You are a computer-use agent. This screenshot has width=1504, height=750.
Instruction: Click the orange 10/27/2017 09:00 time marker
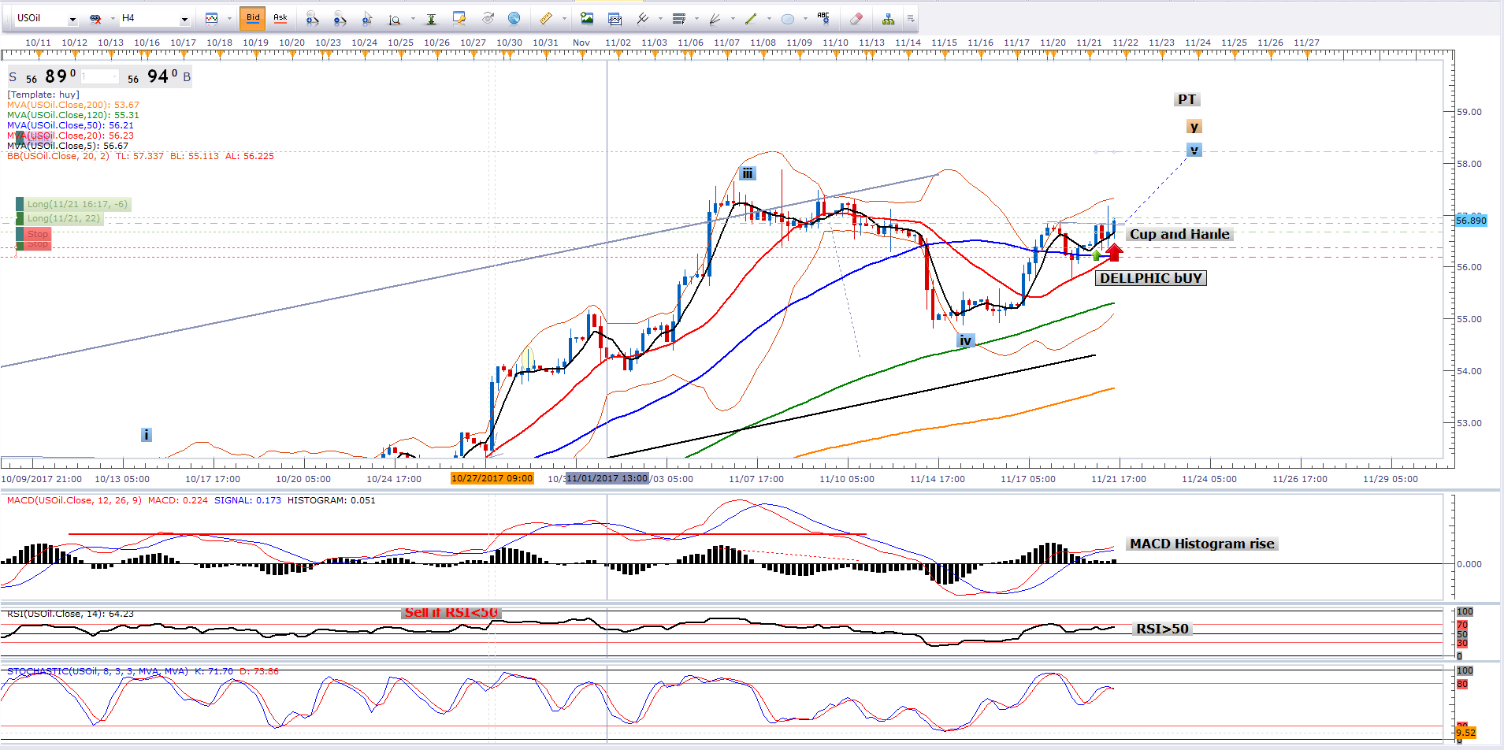click(492, 478)
